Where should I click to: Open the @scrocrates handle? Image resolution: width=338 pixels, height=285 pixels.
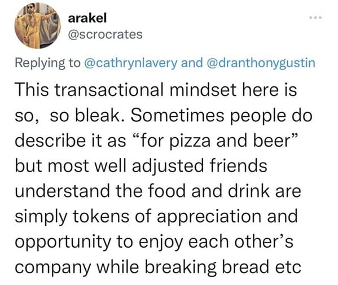(x=105, y=34)
